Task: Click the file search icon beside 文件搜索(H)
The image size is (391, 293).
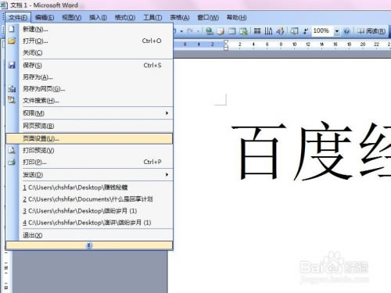Action: [x=12, y=100]
